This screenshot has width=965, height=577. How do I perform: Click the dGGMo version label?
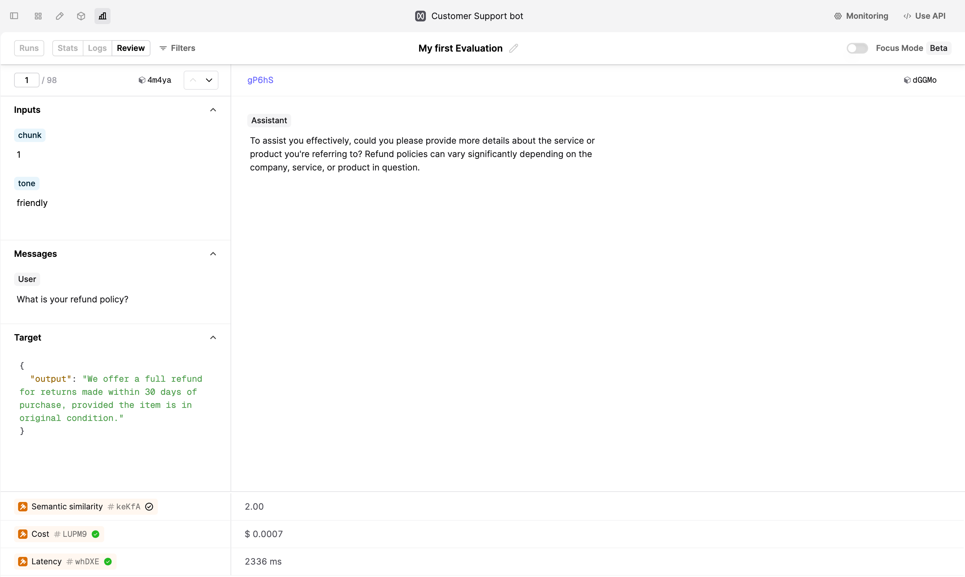pos(924,80)
